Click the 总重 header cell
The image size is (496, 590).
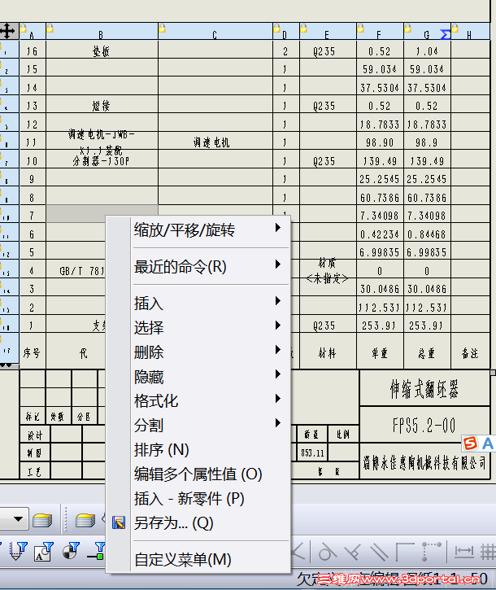click(x=427, y=352)
